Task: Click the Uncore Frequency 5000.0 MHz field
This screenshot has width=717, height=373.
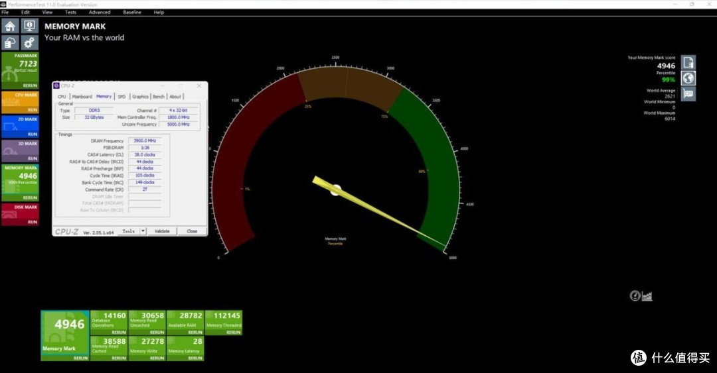Action: tap(179, 124)
